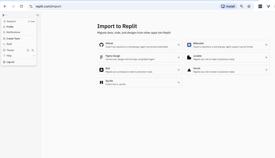Open the Vercel migration card
The height and width of the screenshot is (158, 275).
coord(228,70)
